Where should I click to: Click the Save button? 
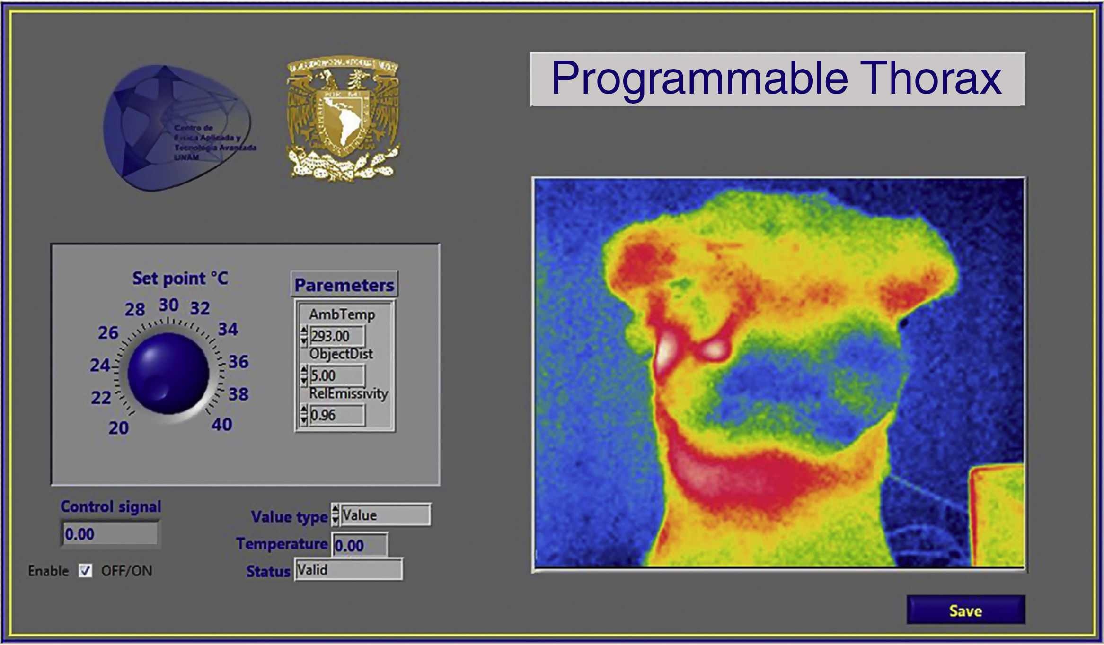pyautogui.click(x=965, y=610)
